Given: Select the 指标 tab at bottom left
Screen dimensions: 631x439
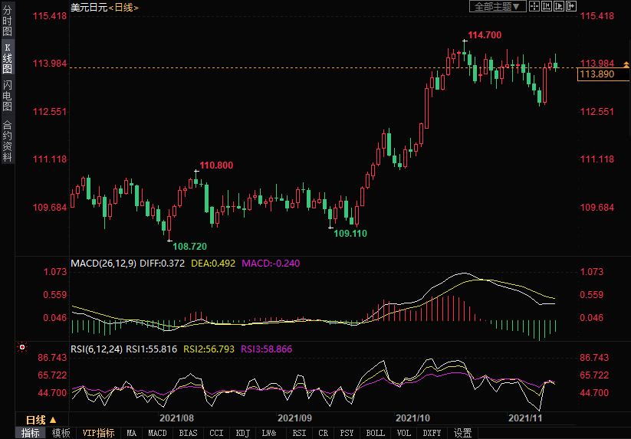Looking at the screenshot, I should coord(31,433).
